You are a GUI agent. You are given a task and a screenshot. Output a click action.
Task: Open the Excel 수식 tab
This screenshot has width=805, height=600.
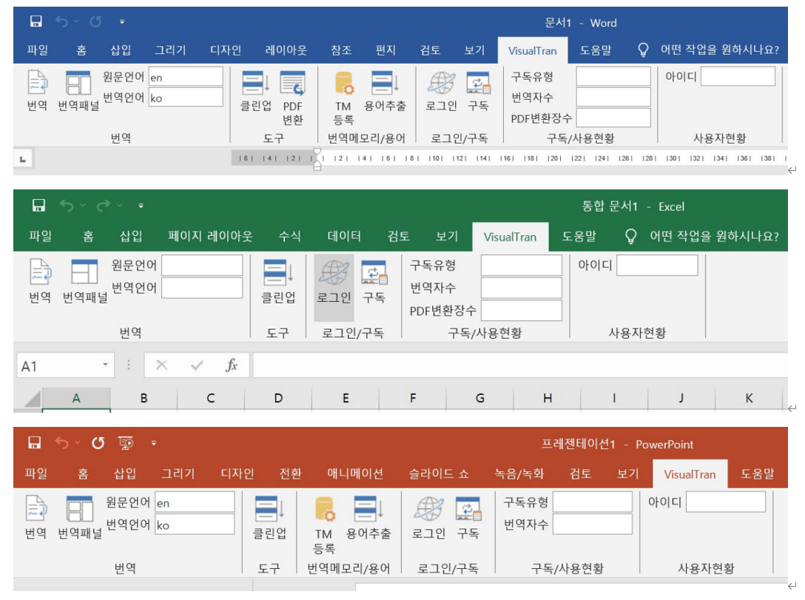click(x=289, y=236)
